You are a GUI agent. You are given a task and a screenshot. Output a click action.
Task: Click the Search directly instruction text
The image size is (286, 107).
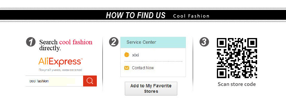coord(66,45)
